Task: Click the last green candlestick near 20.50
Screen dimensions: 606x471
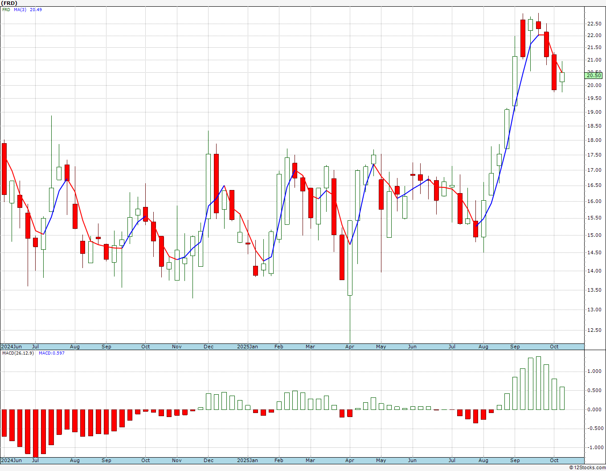Action: 562,77
